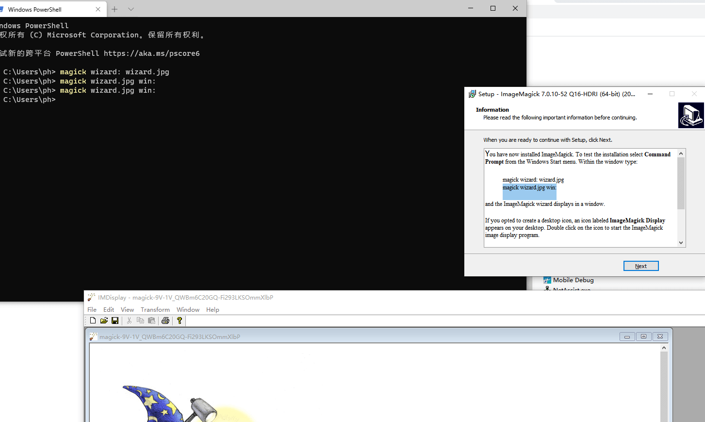Click the setup information scrollbar up arrow
Image resolution: width=705 pixels, height=422 pixels.
pyautogui.click(x=681, y=153)
